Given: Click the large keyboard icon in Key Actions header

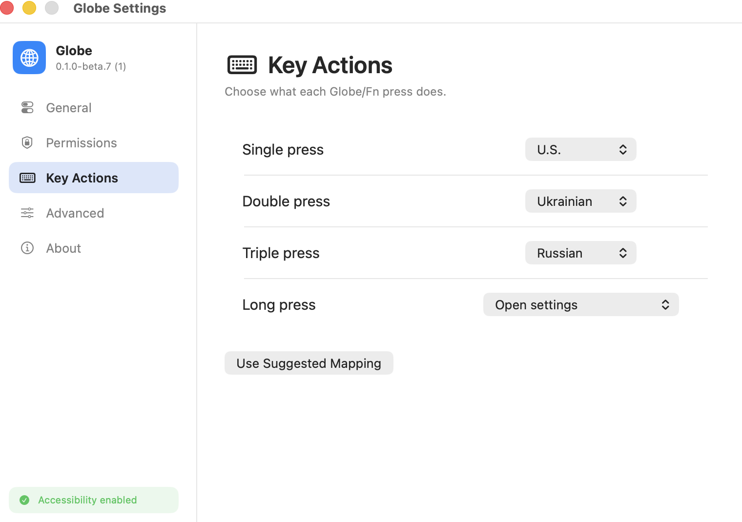Looking at the screenshot, I should [242, 65].
